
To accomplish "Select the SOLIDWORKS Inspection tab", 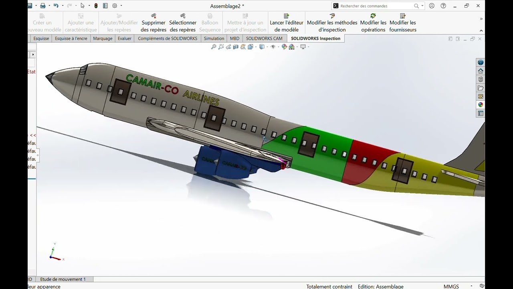I will pyautogui.click(x=315, y=39).
